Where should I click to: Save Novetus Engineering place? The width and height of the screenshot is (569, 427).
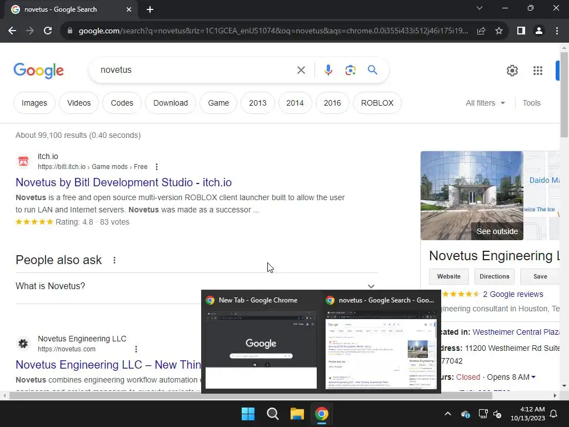pyautogui.click(x=540, y=276)
